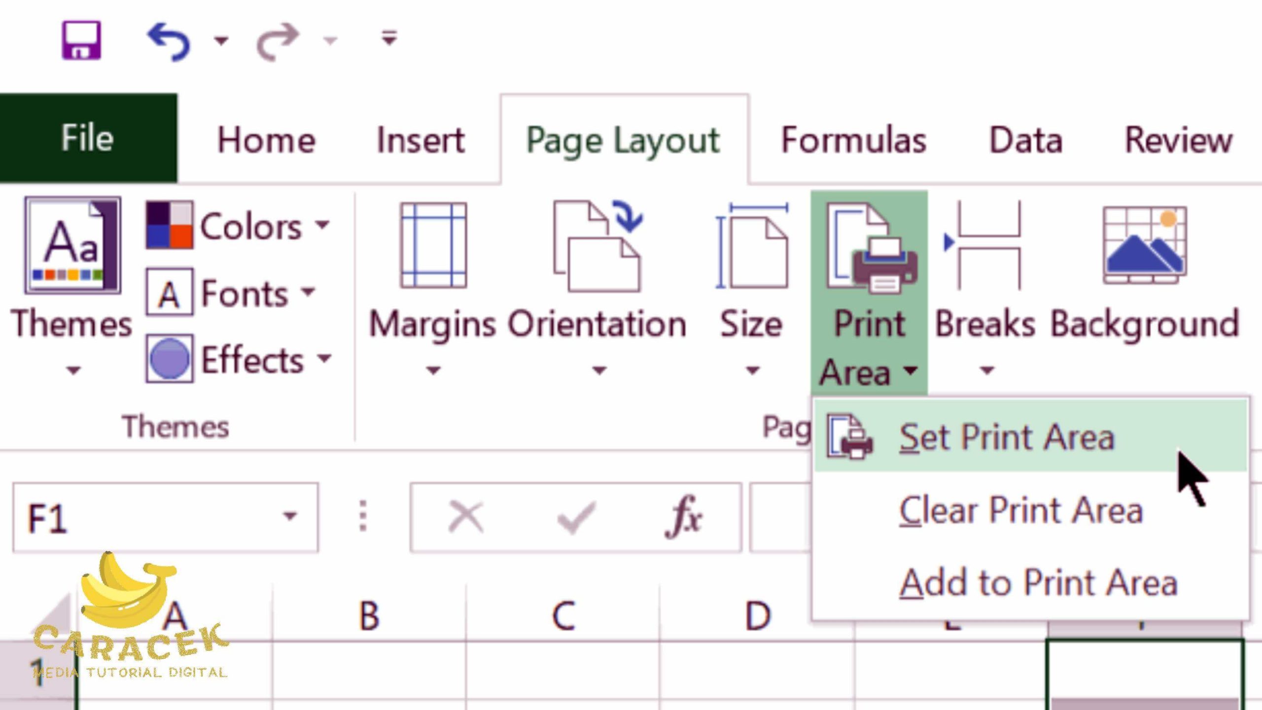This screenshot has height=710, width=1262.
Task: Open the Margins page layout icon
Action: (433, 245)
